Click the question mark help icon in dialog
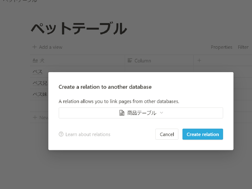 click(x=61, y=134)
